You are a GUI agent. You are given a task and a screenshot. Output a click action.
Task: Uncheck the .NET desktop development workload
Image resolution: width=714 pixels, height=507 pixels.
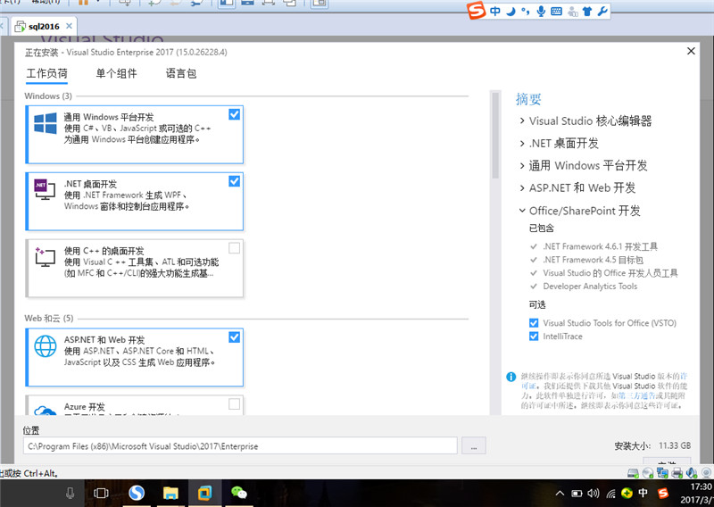234,181
